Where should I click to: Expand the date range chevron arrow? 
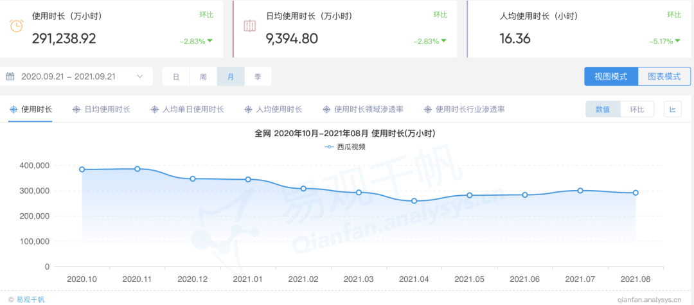pyautogui.click(x=140, y=76)
